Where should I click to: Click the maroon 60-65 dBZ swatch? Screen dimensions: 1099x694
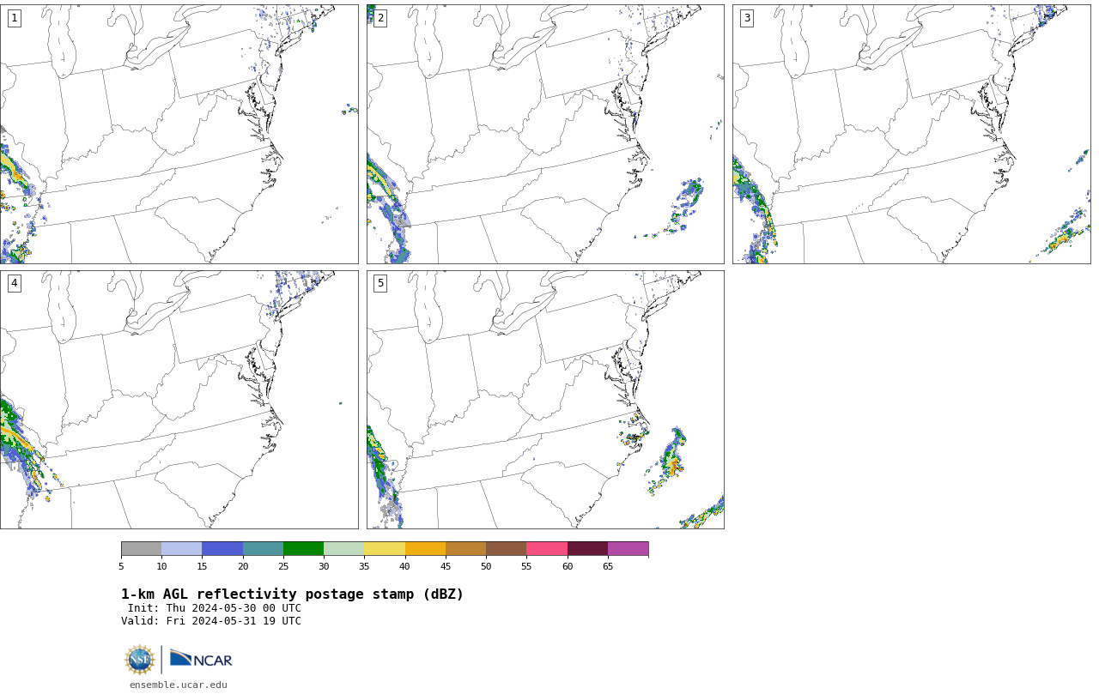click(587, 549)
